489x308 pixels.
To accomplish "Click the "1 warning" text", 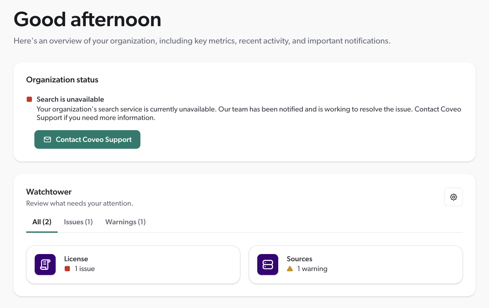I will pos(312,269).
